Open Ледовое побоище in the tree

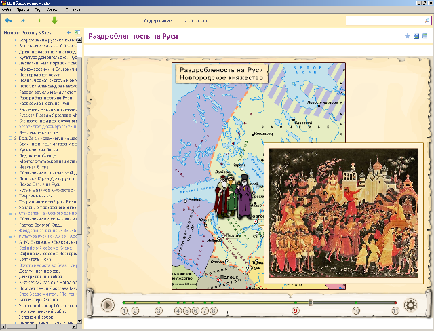click(37, 155)
